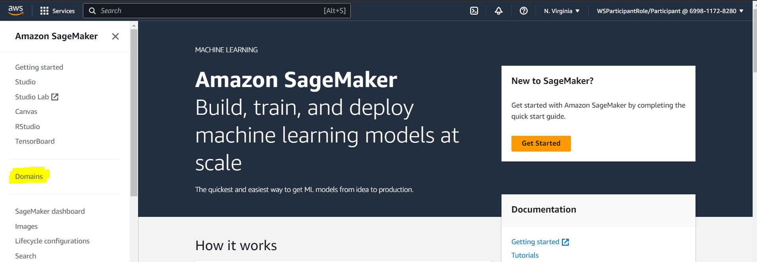Open SageMaker dashboard in the sidebar

coord(50,211)
